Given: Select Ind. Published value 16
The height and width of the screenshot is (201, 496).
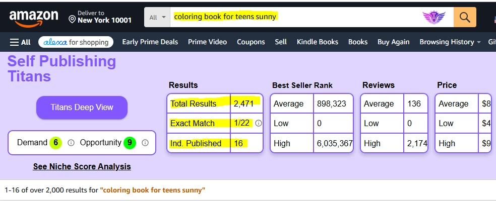Looking at the screenshot, I should 238,143.
